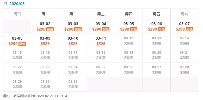The image size is (203, 100).
Task: Pick the 03-09 date priced $526
Action: (45, 41)
